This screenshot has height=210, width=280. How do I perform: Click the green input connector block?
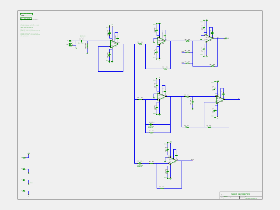[70, 45]
